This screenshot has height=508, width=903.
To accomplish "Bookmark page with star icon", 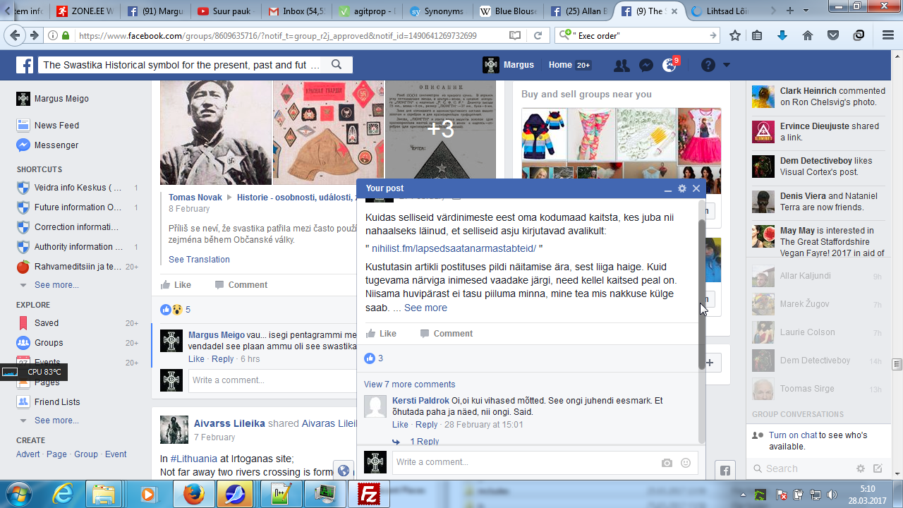I will coord(735,35).
